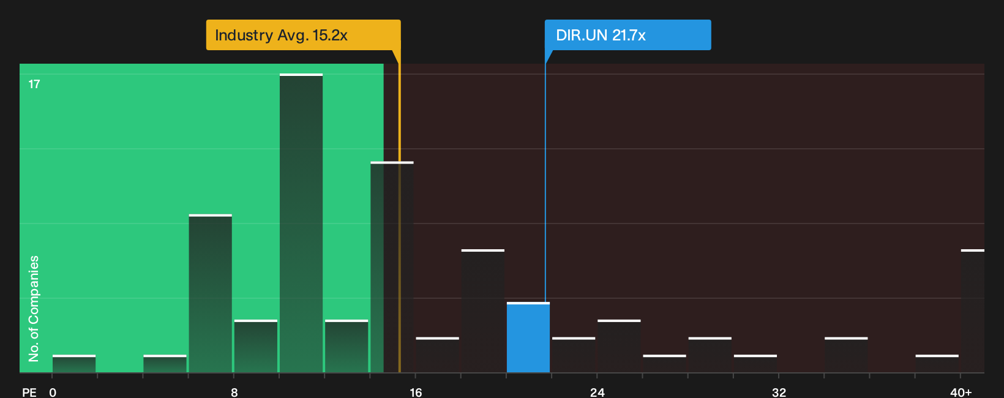The width and height of the screenshot is (1004, 398).
Task: Click the 'PE' axis label
Action: coord(29,392)
